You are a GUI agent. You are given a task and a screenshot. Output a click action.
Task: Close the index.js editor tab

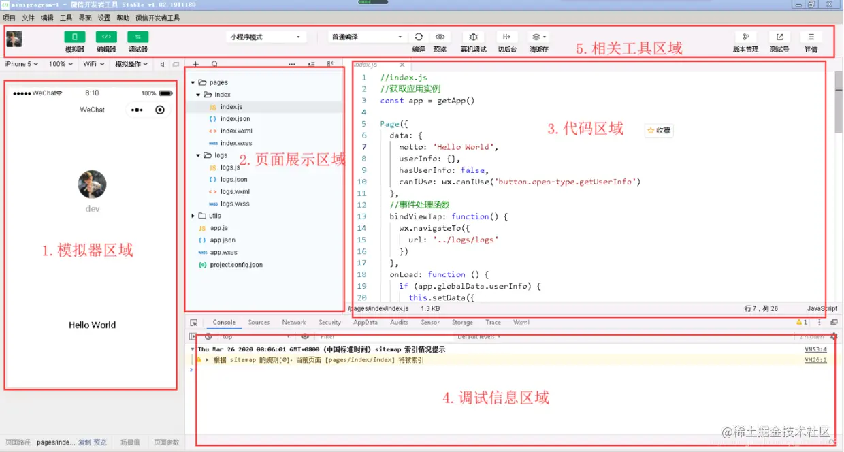click(402, 65)
